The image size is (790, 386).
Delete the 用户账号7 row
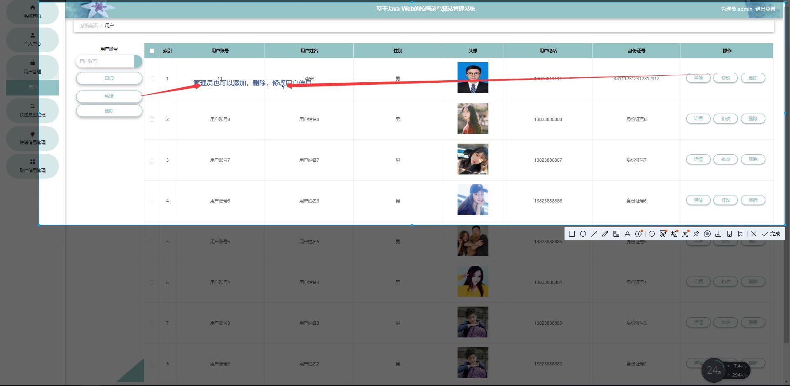(753, 159)
